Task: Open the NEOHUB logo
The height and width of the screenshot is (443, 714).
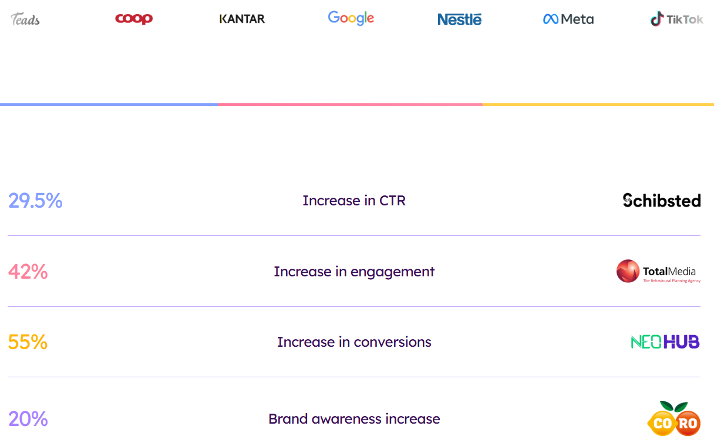Action: pos(665,342)
